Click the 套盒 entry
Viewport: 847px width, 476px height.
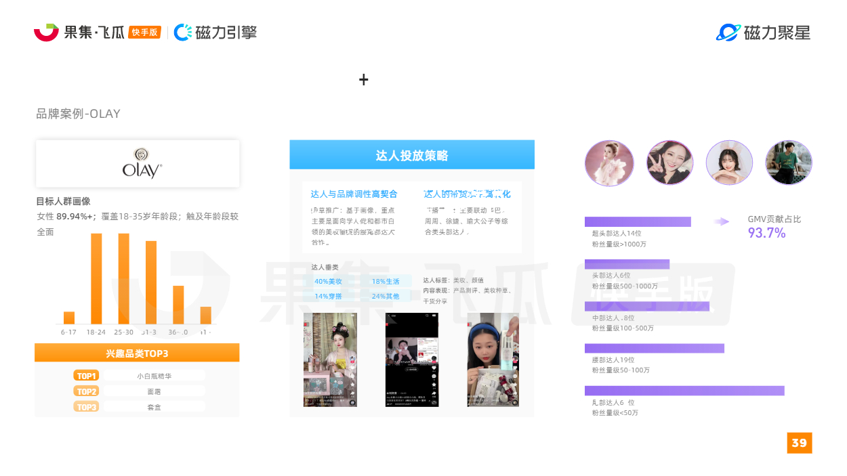pyautogui.click(x=154, y=406)
